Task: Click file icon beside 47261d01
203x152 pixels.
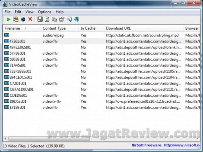Action: pyautogui.click(x=6, y=41)
